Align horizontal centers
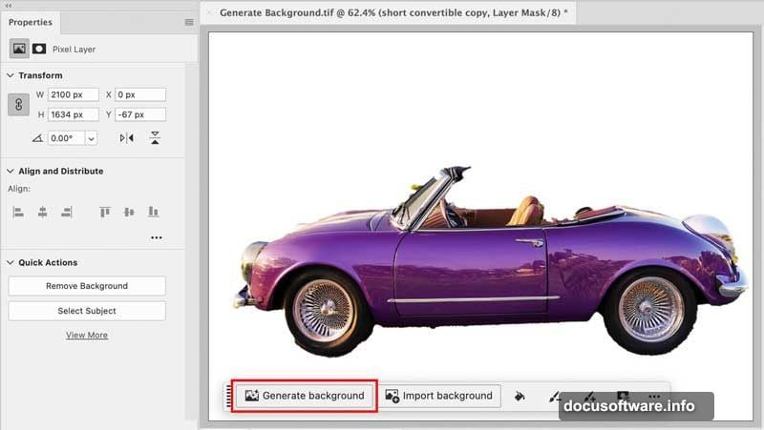This screenshot has width=764, height=430. [42, 212]
